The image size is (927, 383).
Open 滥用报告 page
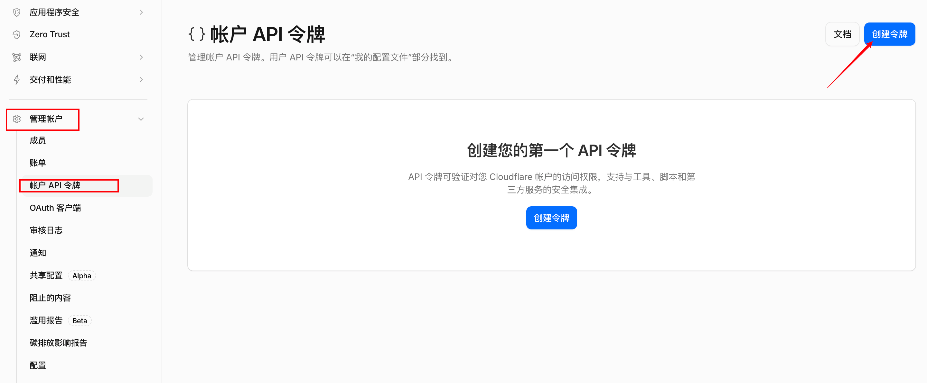pyautogui.click(x=46, y=320)
